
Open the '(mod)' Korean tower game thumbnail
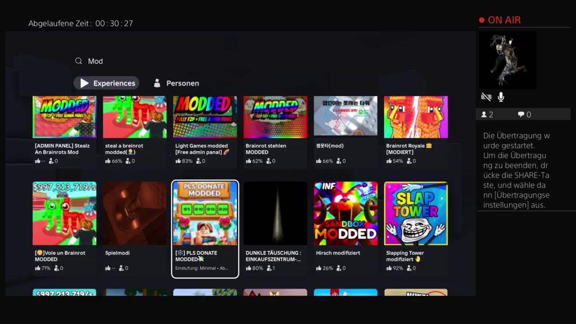coord(346,116)
